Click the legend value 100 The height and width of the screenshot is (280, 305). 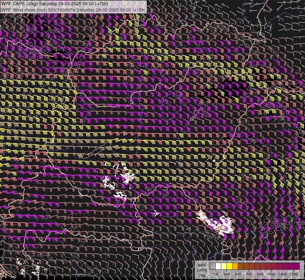[215, 274]
